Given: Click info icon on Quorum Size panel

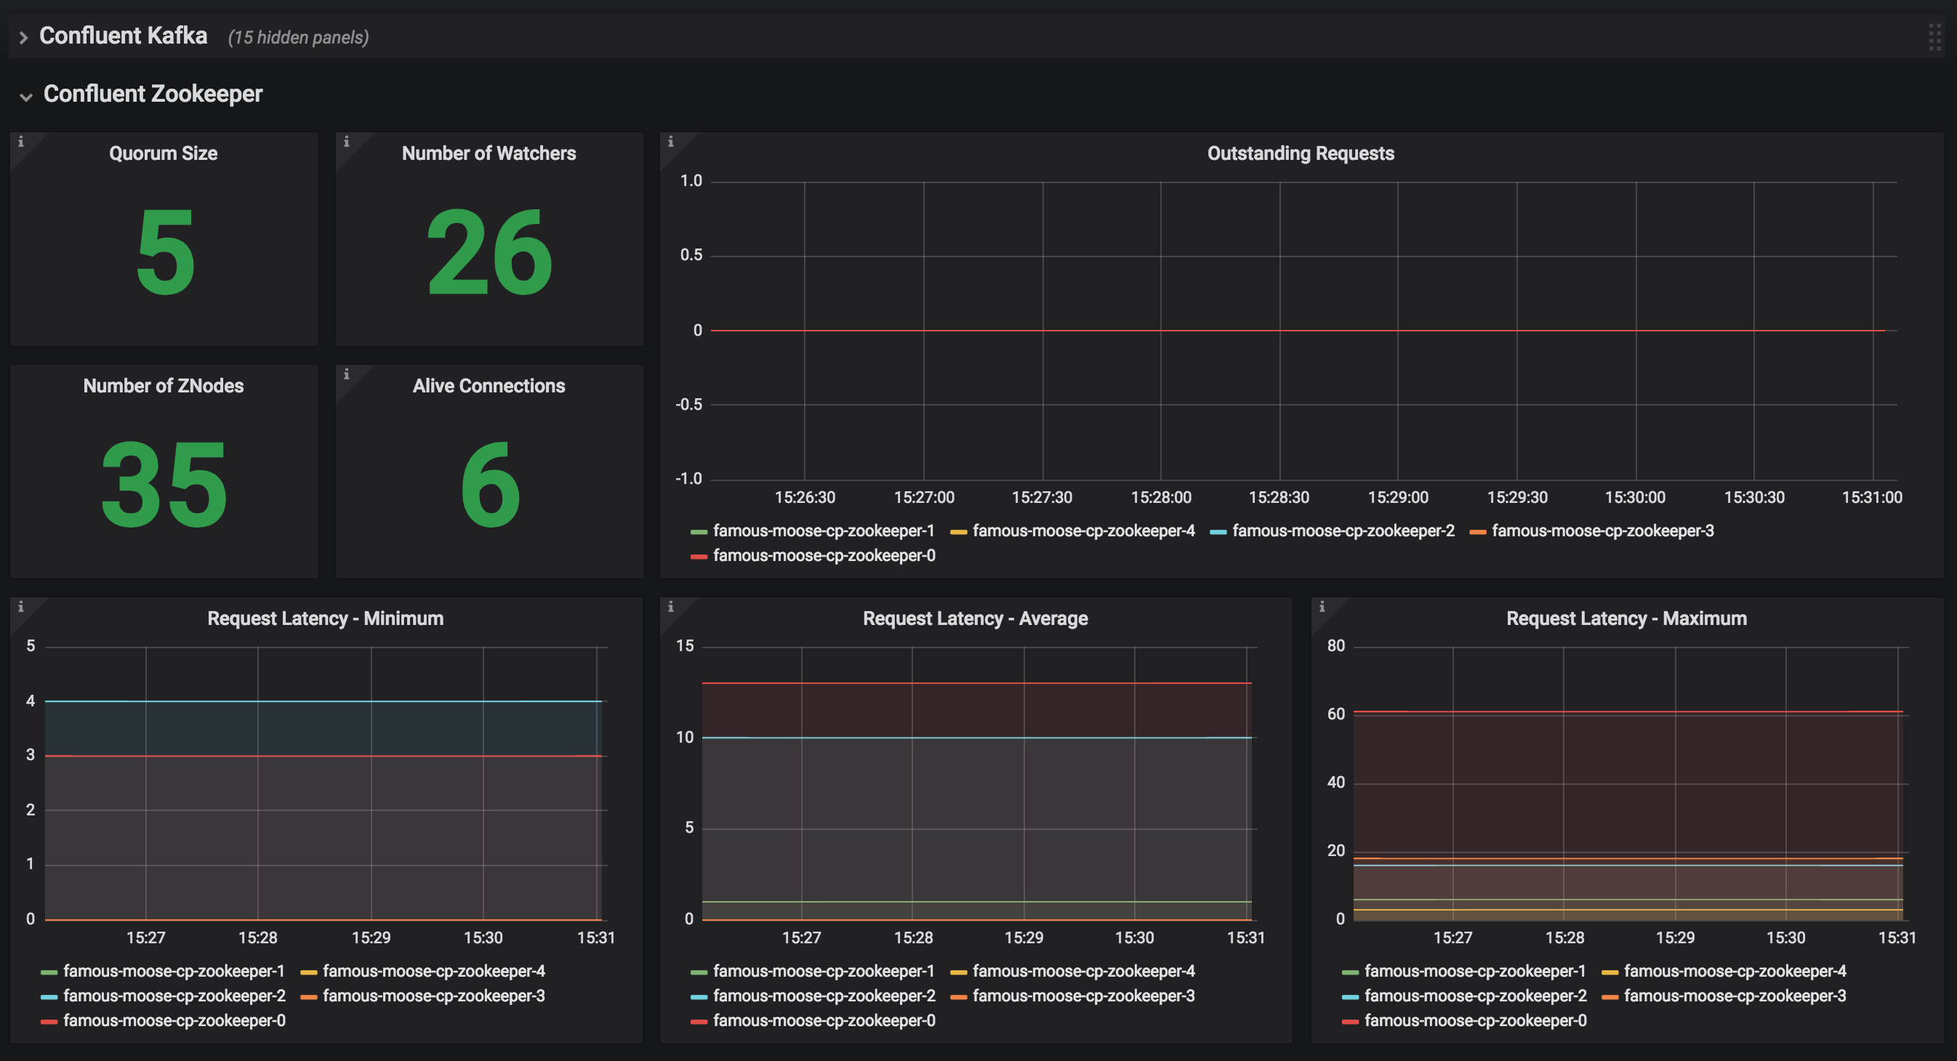Looking at the screenshot, I should click(x=20, y=142).
